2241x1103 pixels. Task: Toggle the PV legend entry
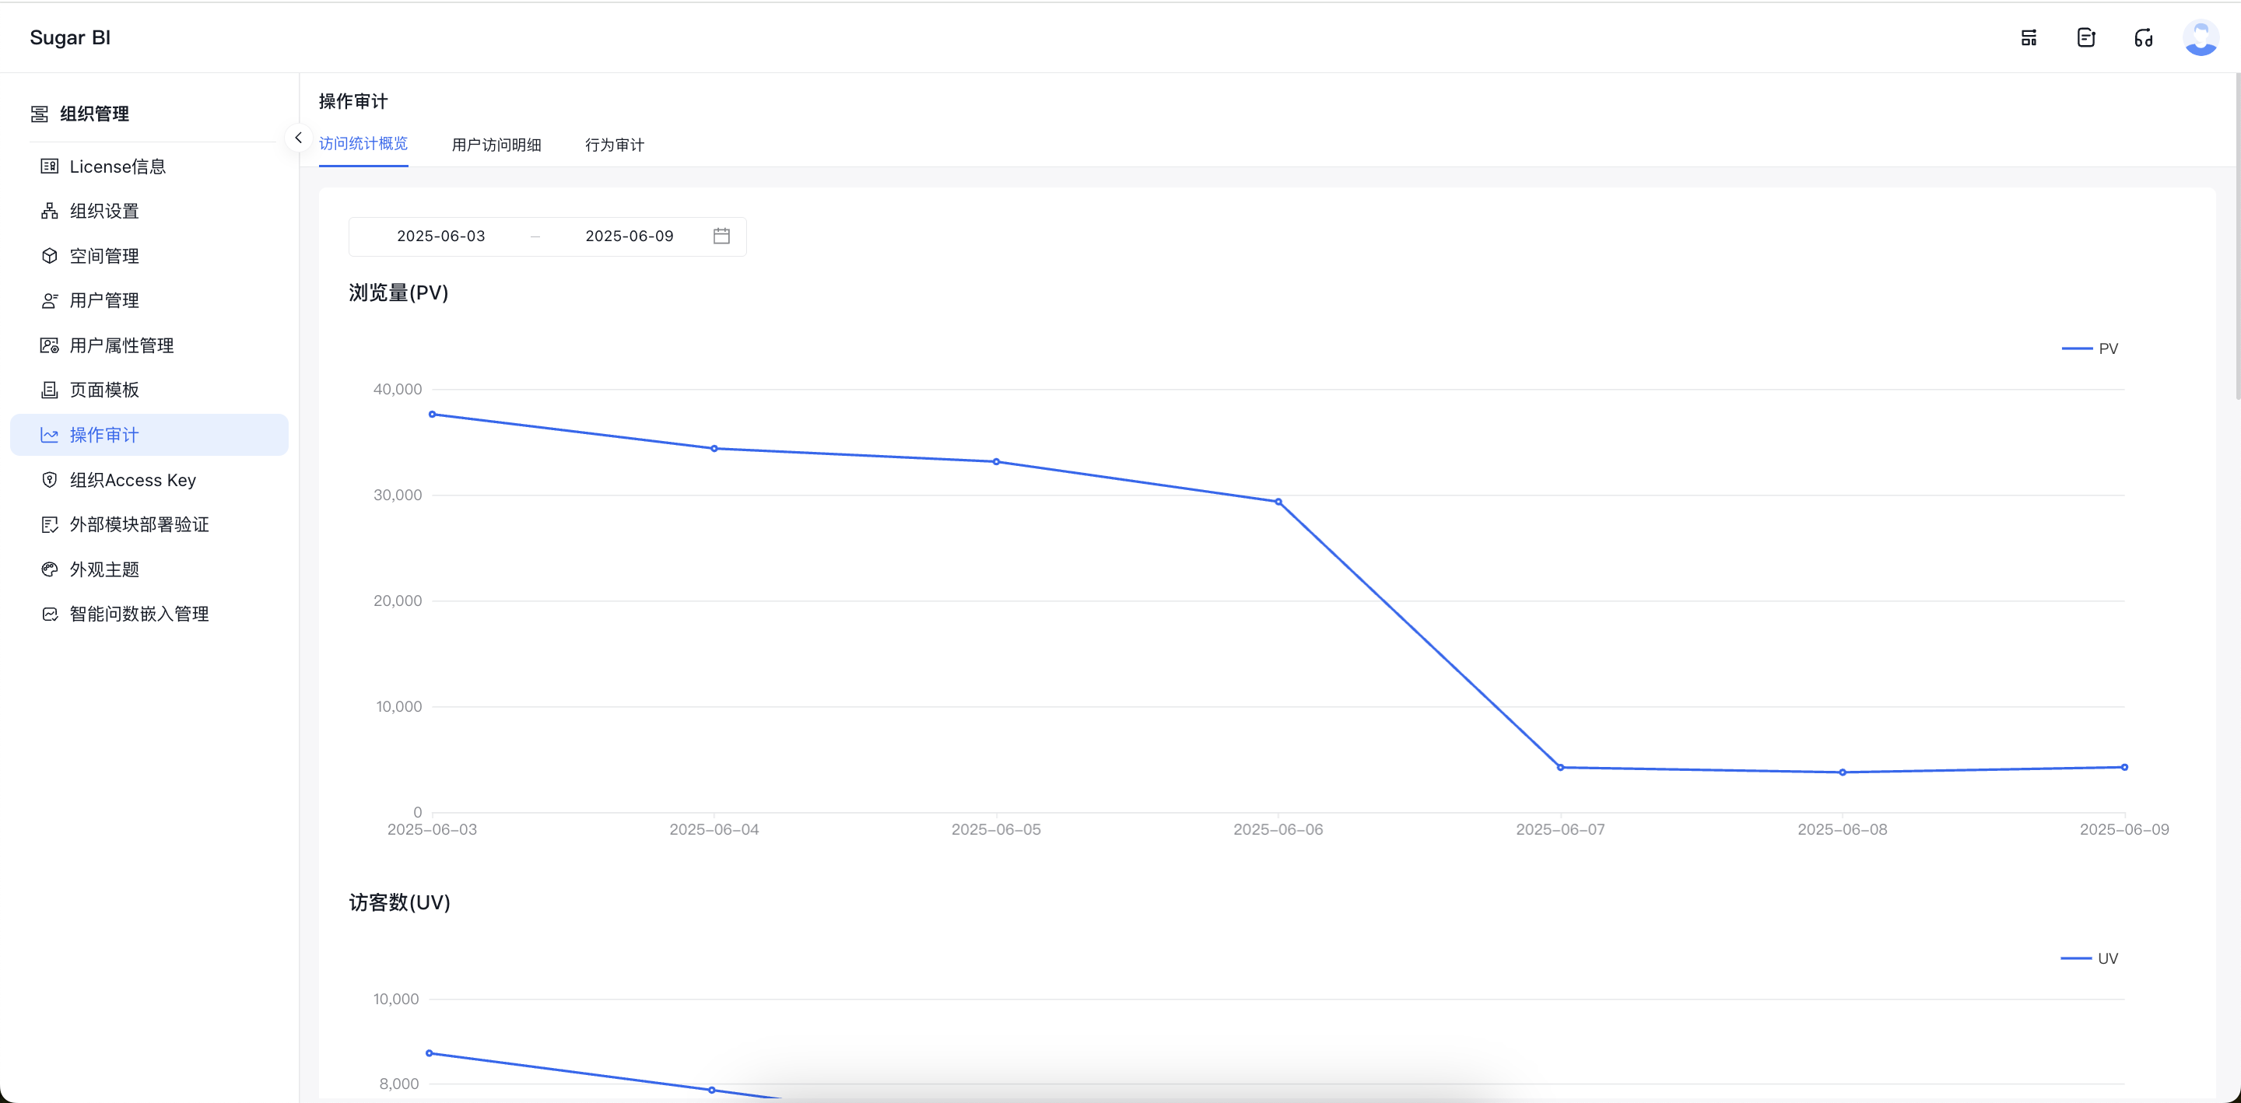[x=2089, y=348]
